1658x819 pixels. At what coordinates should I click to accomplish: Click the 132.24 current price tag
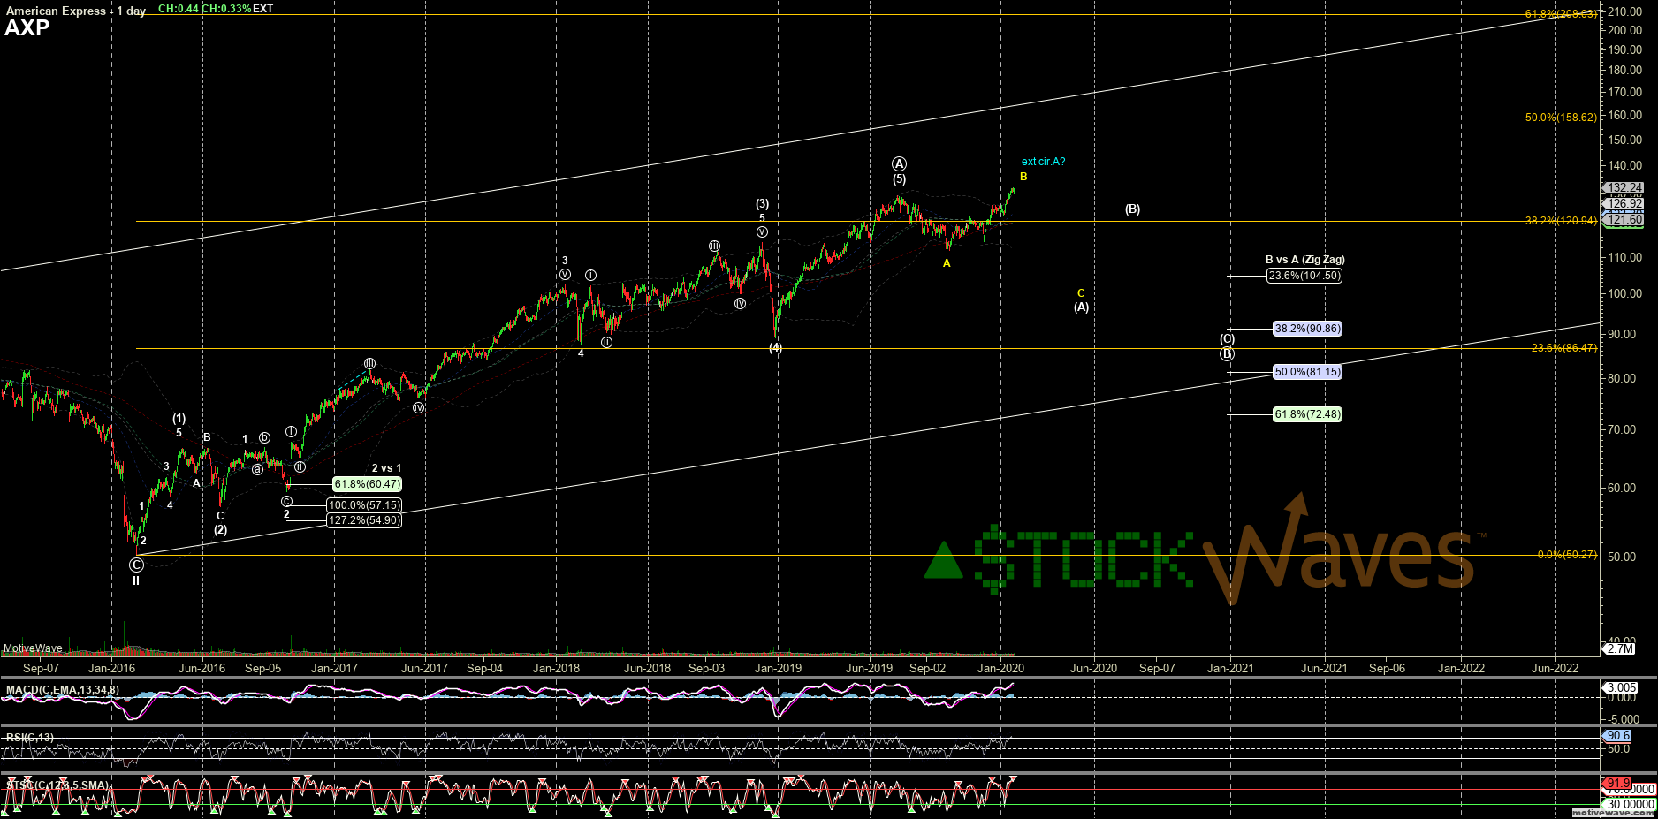click(1624, 188)
